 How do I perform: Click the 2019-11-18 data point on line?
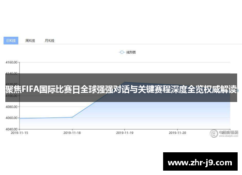coord(72,117)
